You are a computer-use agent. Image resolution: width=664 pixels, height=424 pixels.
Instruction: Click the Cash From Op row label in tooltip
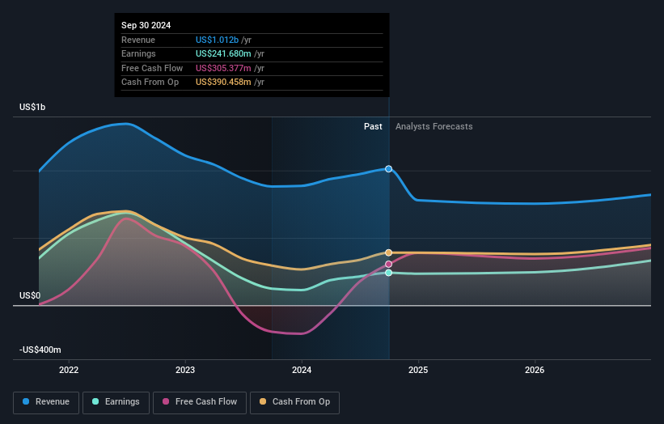150,83
